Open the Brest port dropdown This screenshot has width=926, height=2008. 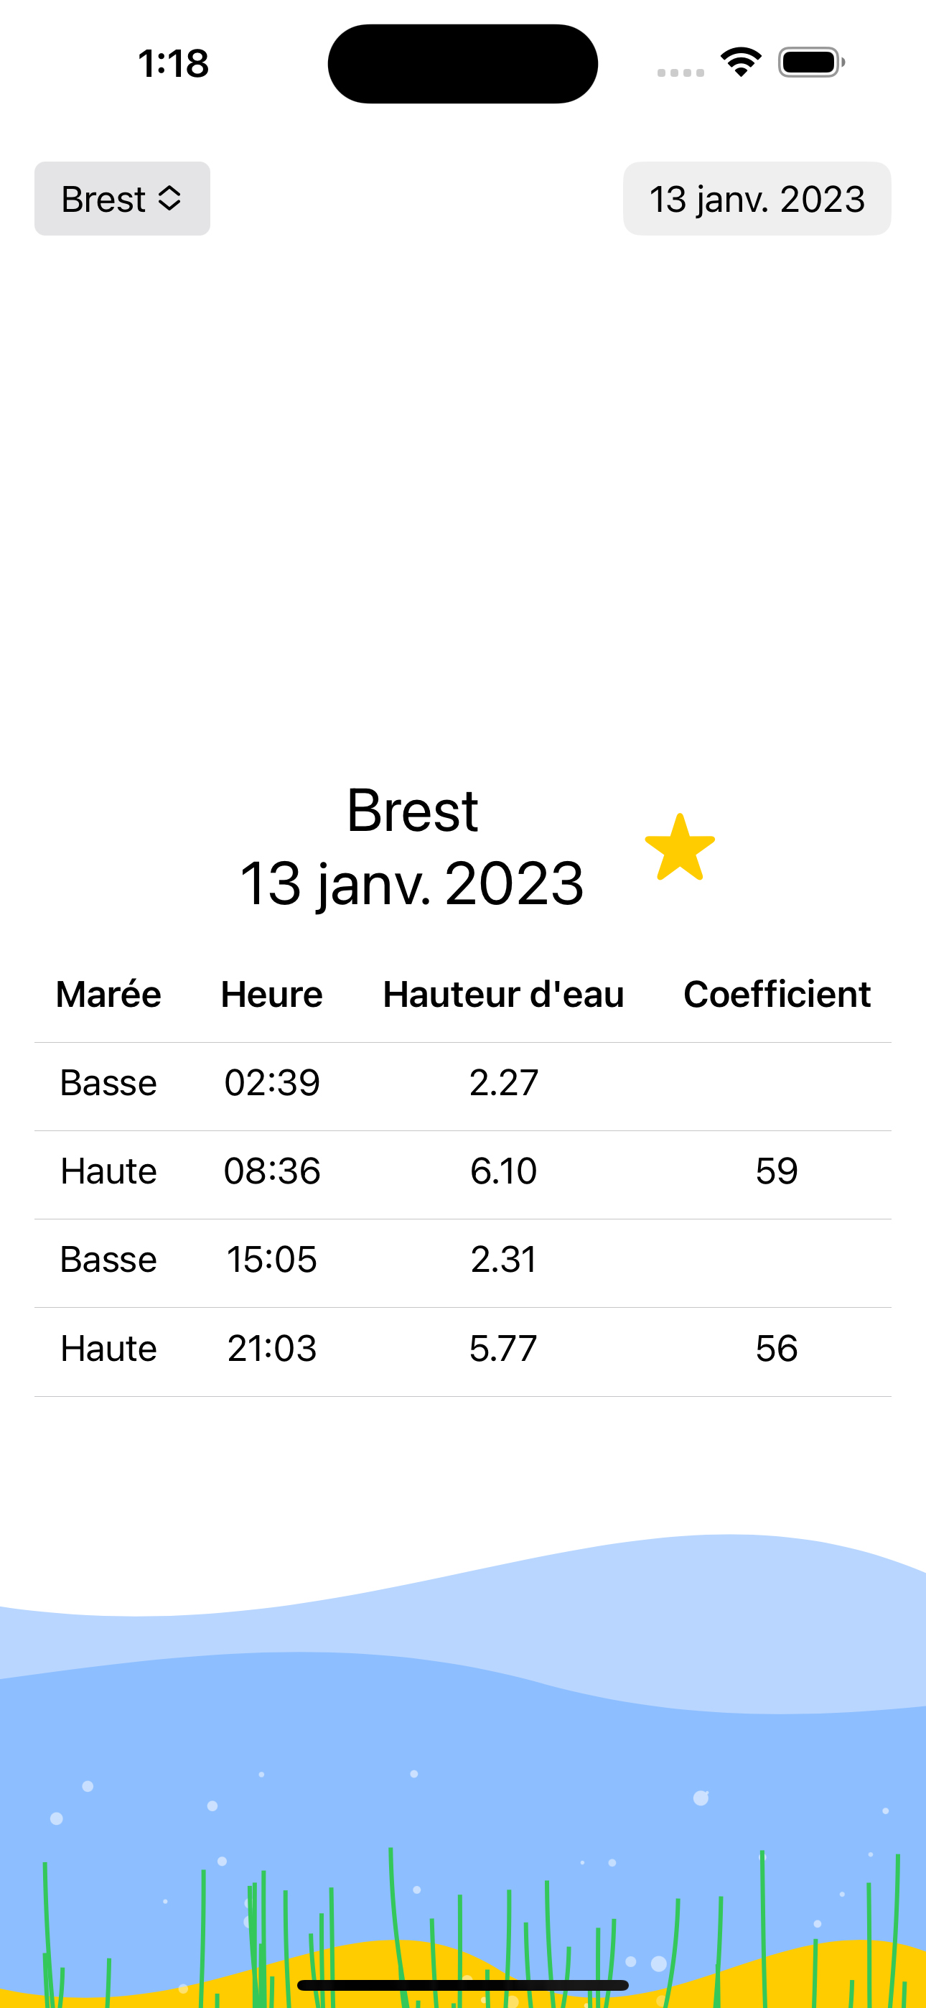pos(122,199)
